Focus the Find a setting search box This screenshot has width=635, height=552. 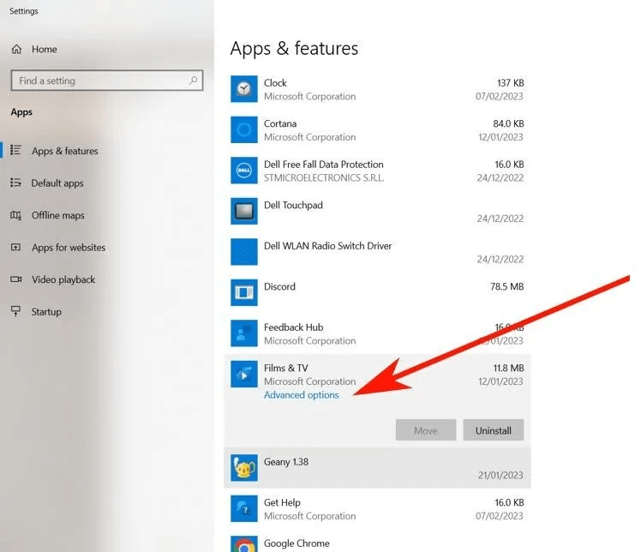pyautogui.click(x=107, y=81)
